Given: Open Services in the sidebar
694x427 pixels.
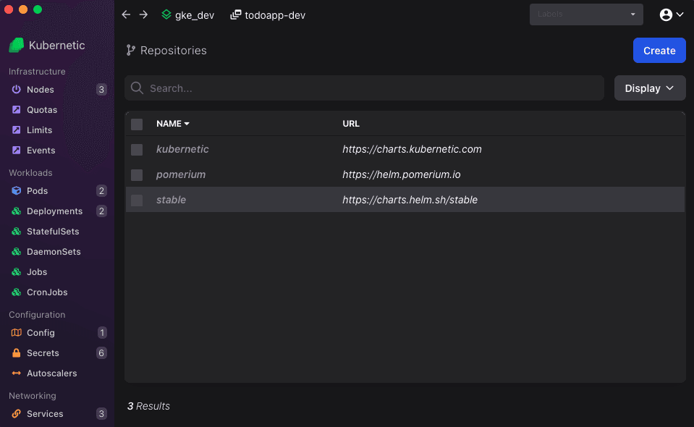Looking at the screenshot, I should (x=45, y=414).
